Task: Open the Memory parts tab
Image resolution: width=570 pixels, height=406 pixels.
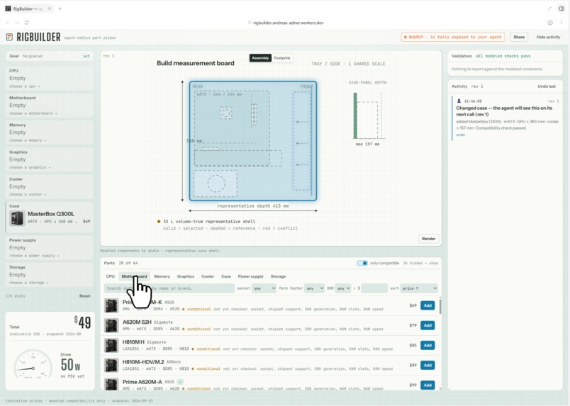Action: coord(162,276)
